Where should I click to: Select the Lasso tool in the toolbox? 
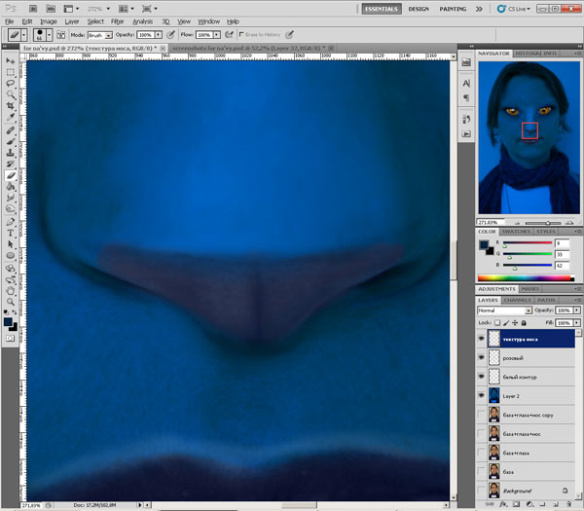(x=10, y=84)
